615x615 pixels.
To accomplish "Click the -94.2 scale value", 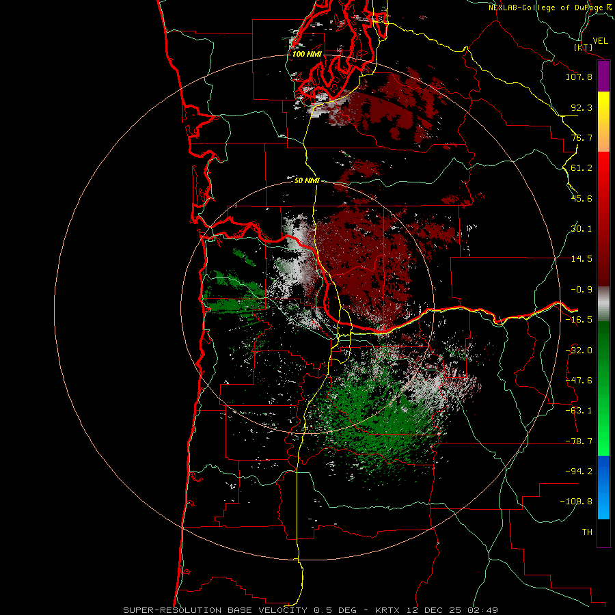I will click(x=579, y=471).
